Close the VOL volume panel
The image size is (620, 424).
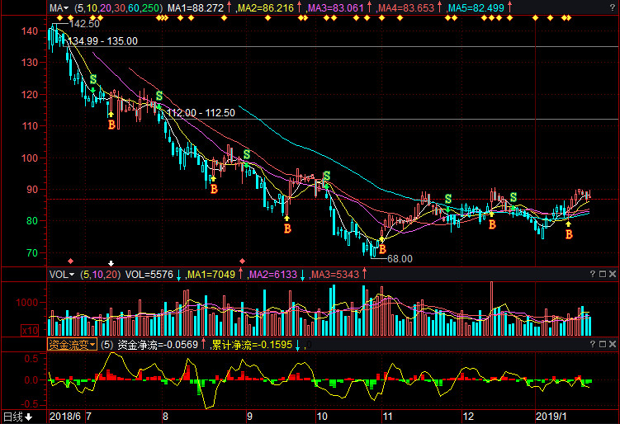pyautogui.click(x=613, y=274)
